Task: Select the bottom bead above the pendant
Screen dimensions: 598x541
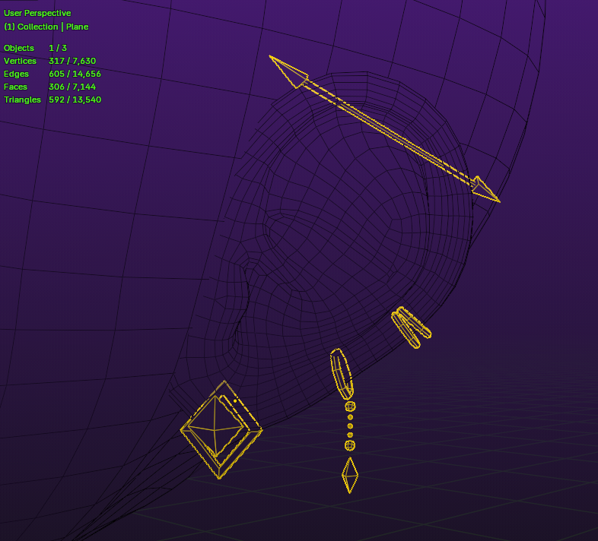Action: 350,445
